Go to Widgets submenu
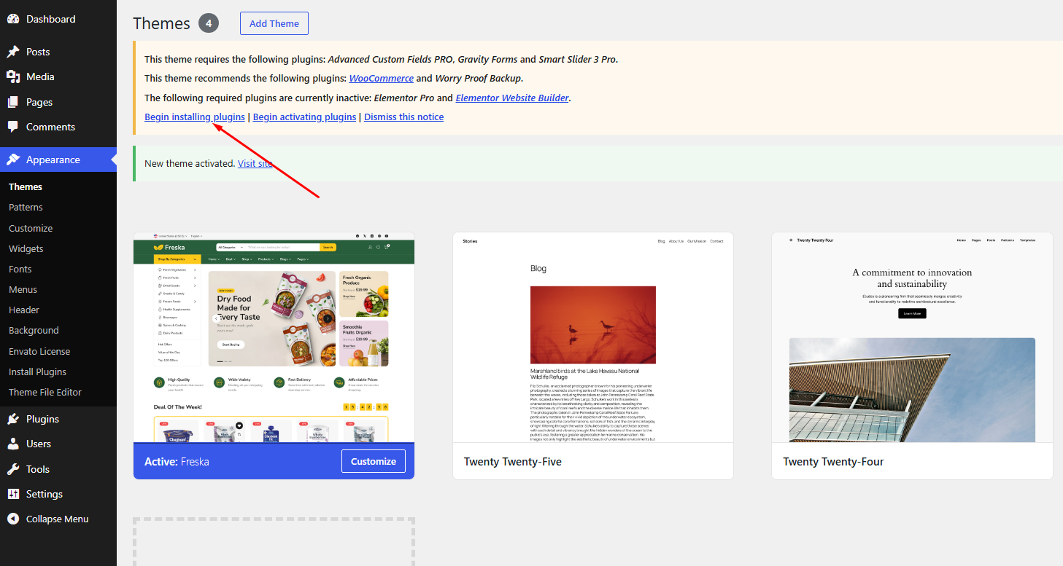 [26, 248]
